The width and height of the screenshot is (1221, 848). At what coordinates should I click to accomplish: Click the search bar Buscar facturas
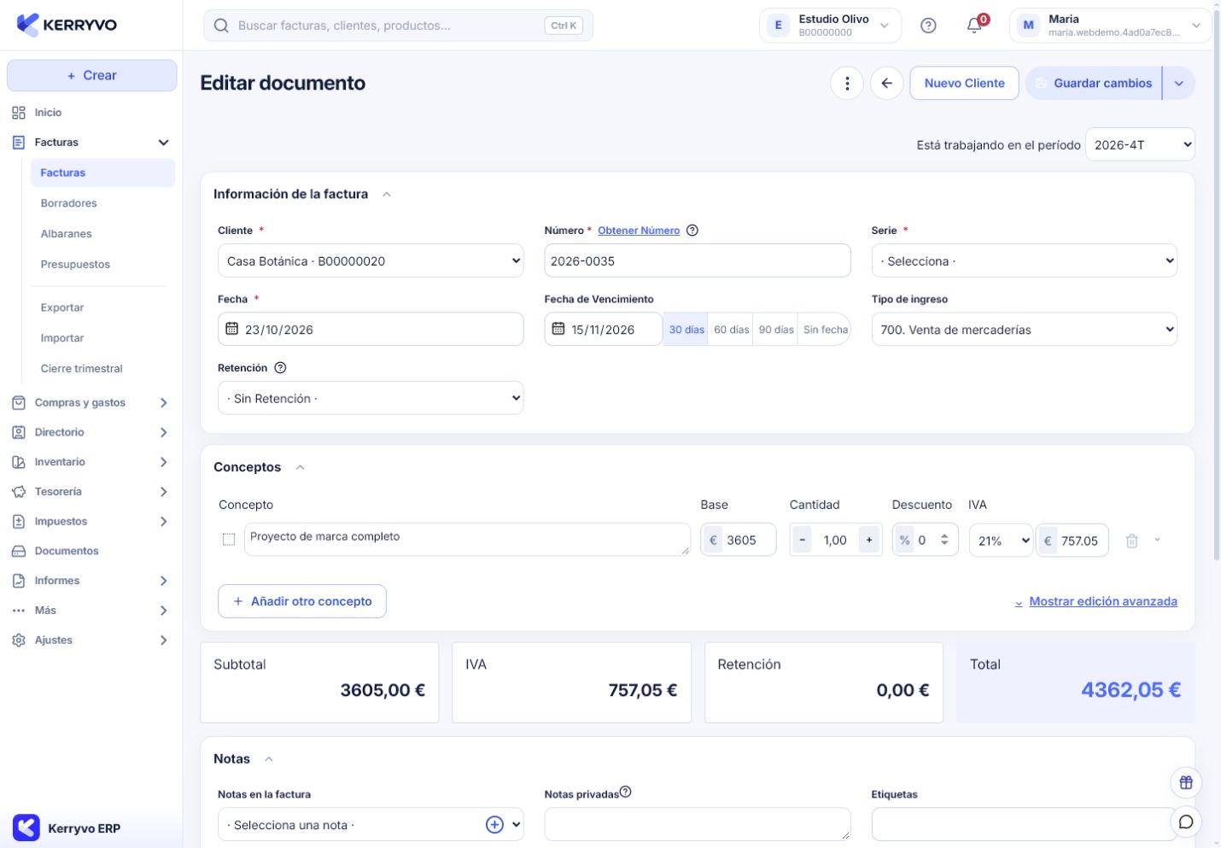(398, 26)
